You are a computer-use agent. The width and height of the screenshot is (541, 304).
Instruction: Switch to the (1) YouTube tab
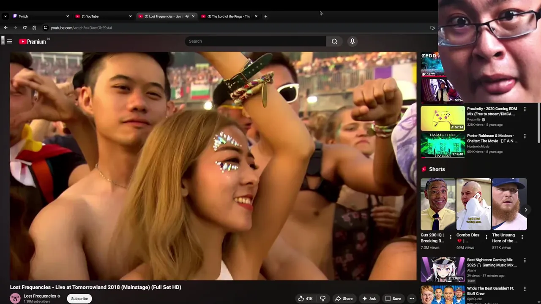tap(102, 16)
